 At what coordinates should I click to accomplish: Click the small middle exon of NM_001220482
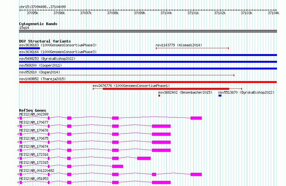coord(154,174)
